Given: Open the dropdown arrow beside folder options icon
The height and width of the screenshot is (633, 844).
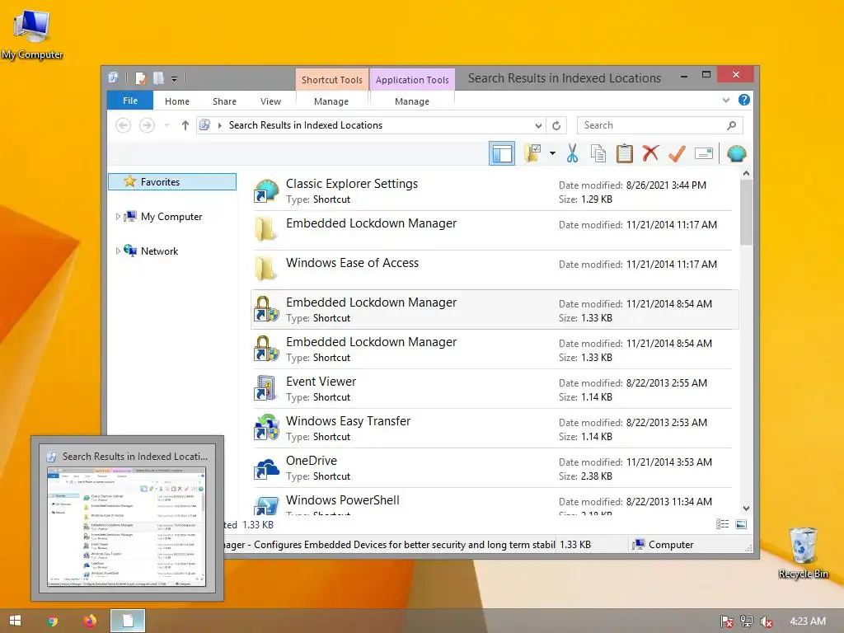Looking at the screenshot, I should 552,154.
